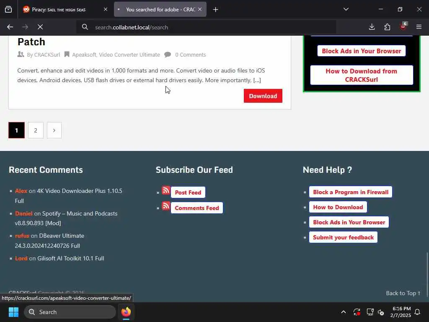Open the Apeaksoft category link
This screenshot has width=429, height=322.
pyautogui.click(x=84, y=55)
